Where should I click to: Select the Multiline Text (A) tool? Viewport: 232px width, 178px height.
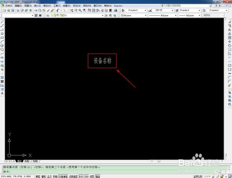[x=2, y=93]
